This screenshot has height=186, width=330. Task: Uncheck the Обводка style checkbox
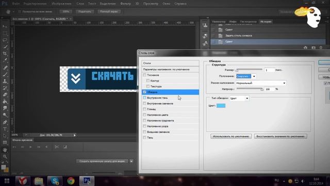(x=144, y=92)
